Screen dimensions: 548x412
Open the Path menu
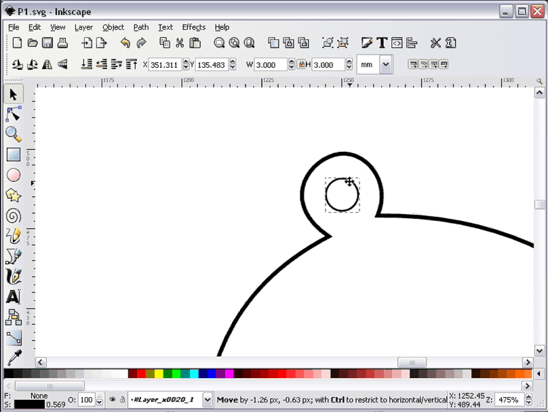[x=140, y=27]
